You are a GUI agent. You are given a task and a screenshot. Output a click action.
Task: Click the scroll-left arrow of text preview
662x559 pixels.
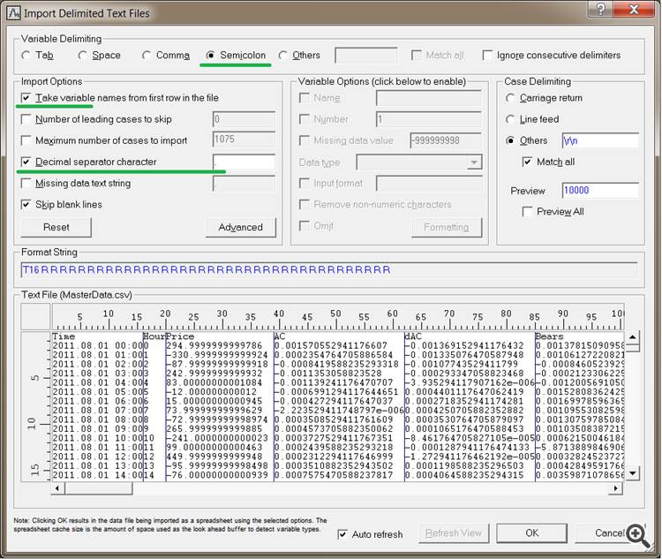pyautogui.click(x=58, y=488)
